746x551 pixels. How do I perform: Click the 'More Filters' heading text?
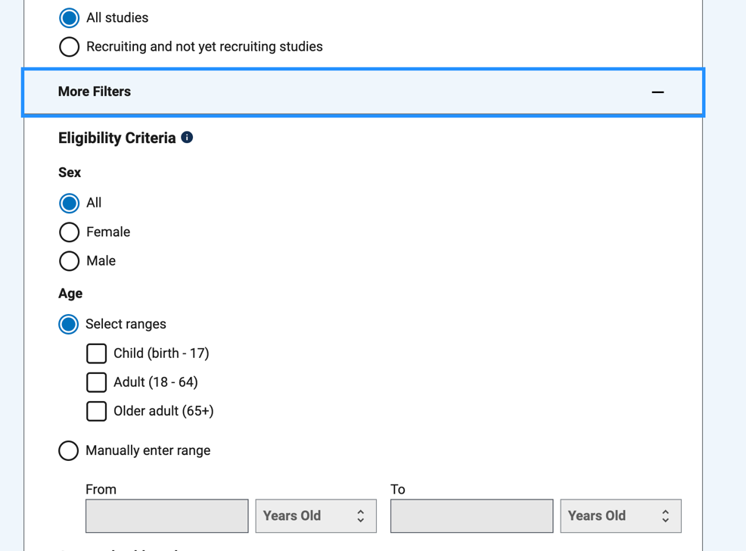tap(95, 92)
